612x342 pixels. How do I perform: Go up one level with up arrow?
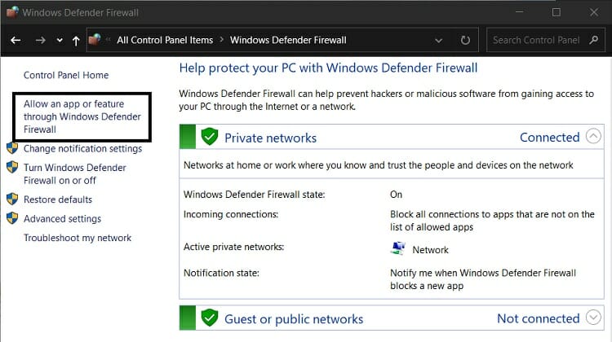pyautogui.click(x=76, y=40)
